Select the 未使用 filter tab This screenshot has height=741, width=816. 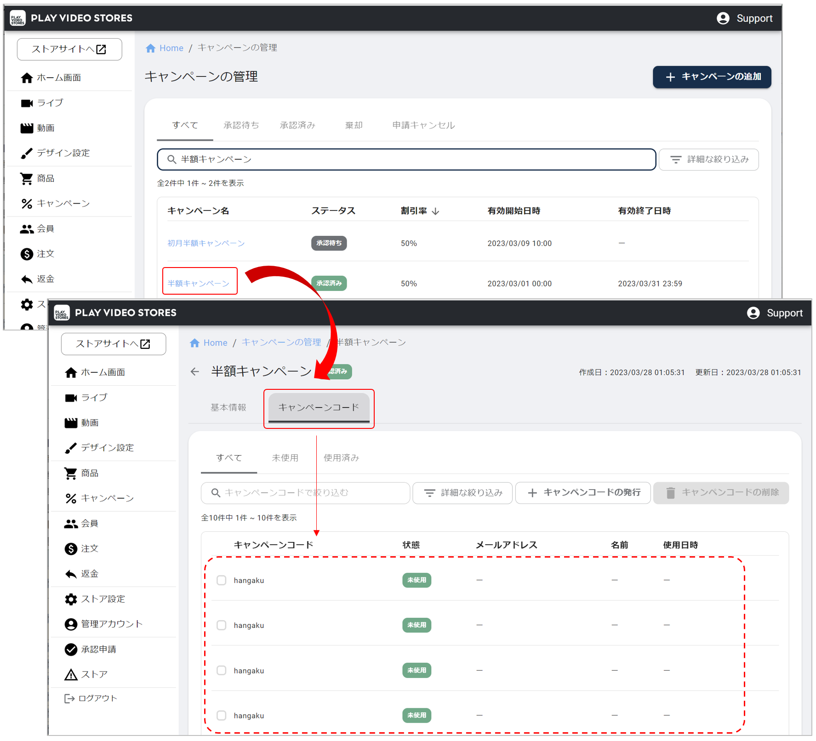tap(285, 458)
